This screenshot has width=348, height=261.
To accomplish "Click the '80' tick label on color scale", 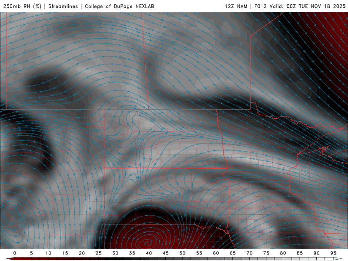I will [x=283, y=253].
